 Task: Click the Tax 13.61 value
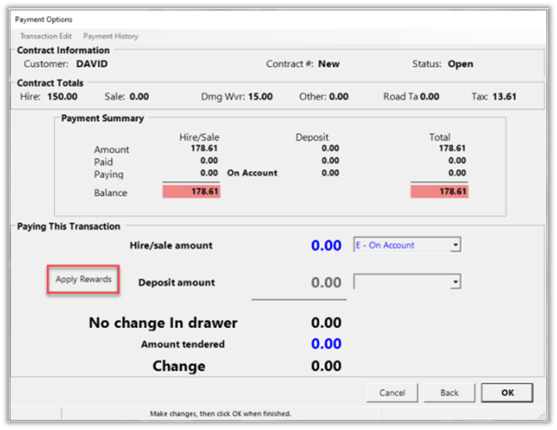(x=504, y=97)
